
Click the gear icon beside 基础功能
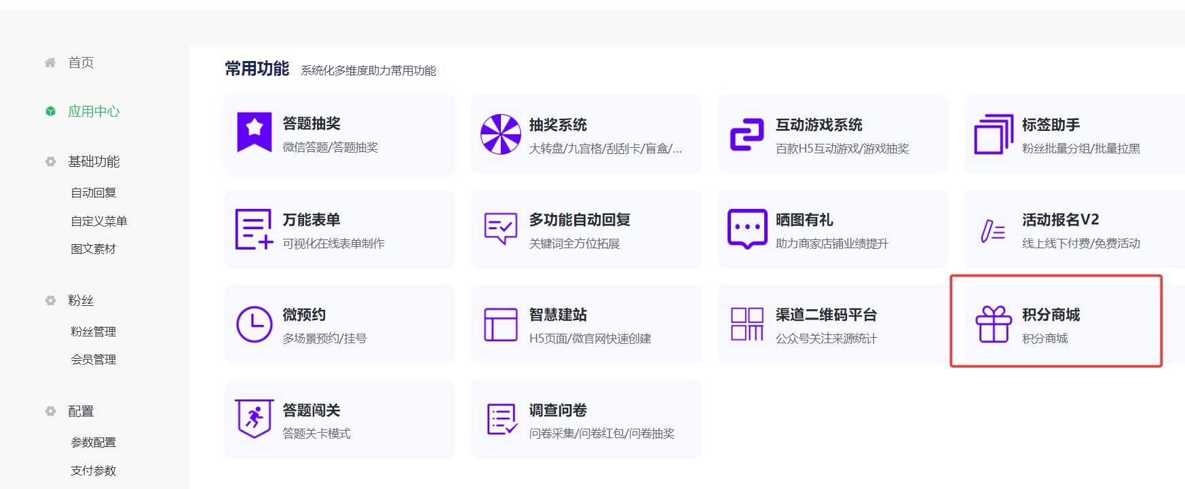(50, 161)
